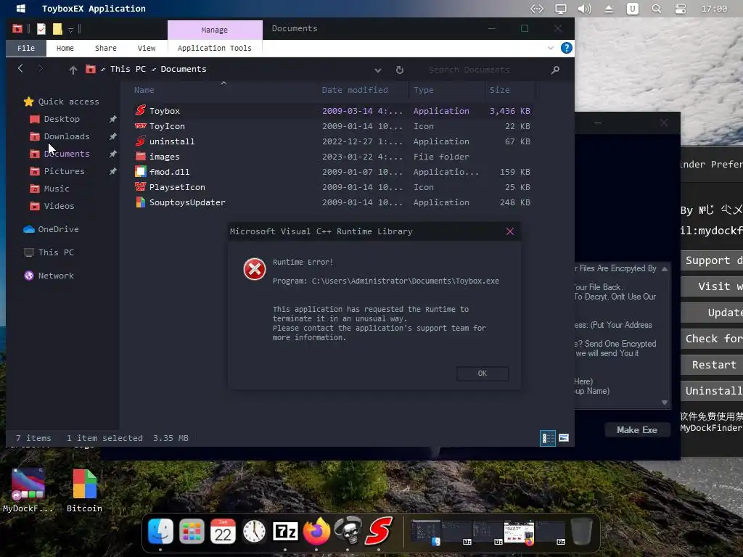Open Pictures in the sidebar

pyautogui.click(x=57, y=171)
